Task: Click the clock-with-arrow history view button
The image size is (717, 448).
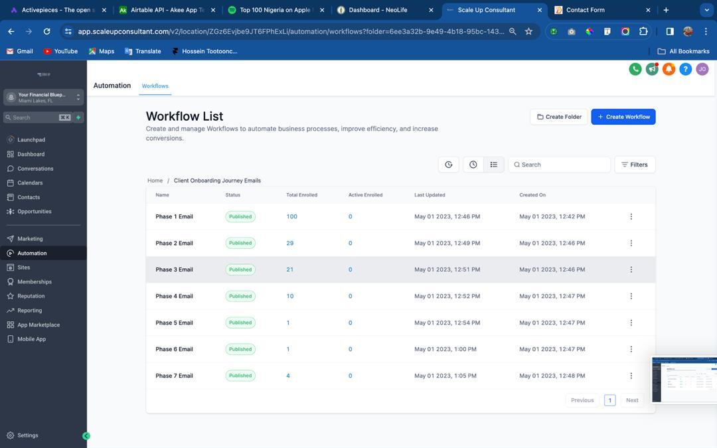Action: 449,165
